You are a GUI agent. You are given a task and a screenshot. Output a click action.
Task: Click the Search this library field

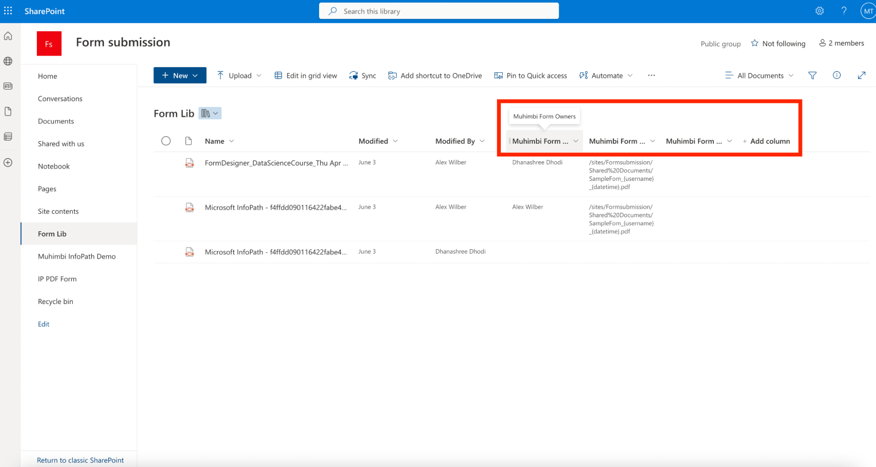point(438,11)
